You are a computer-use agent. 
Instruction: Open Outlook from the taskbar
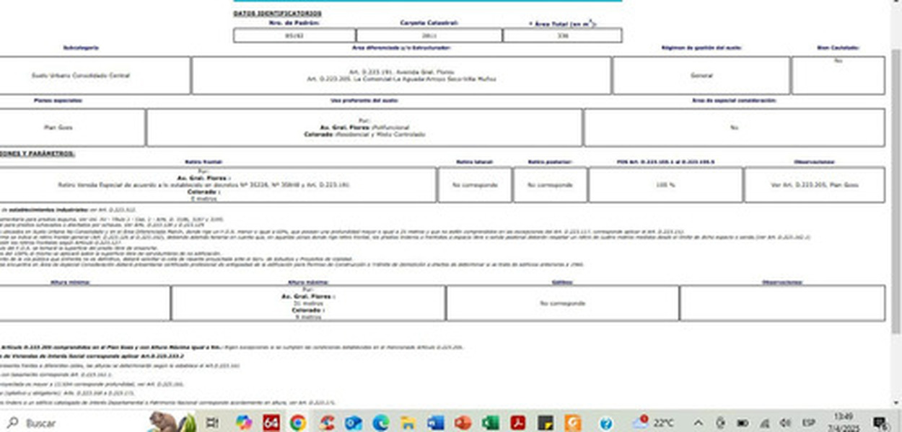(353, 423)
